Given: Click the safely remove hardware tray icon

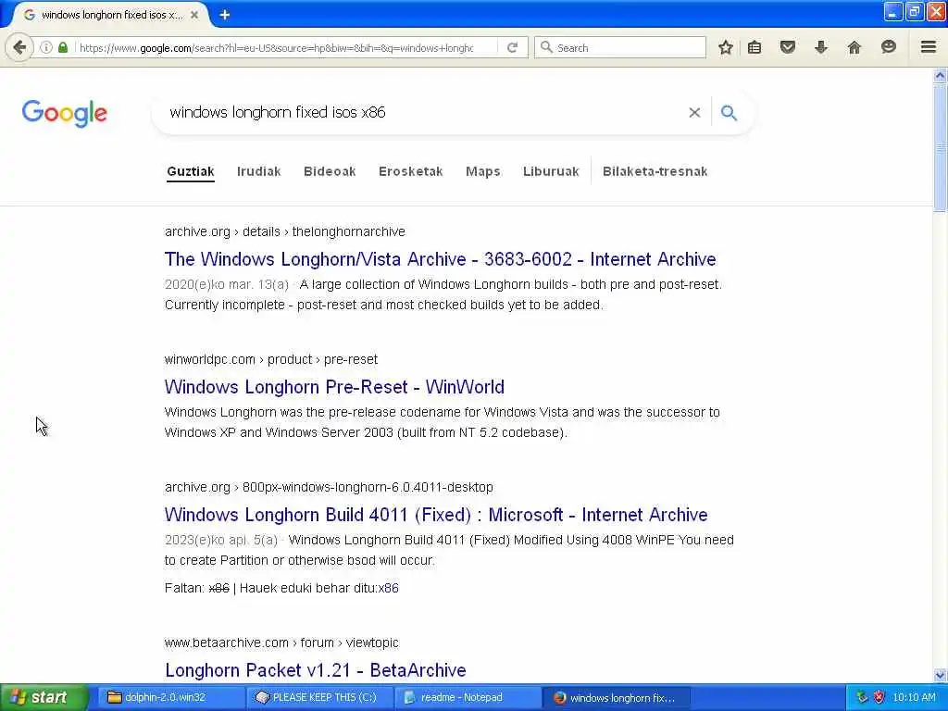Looking at the screenshot, I should tap(862, 697).
